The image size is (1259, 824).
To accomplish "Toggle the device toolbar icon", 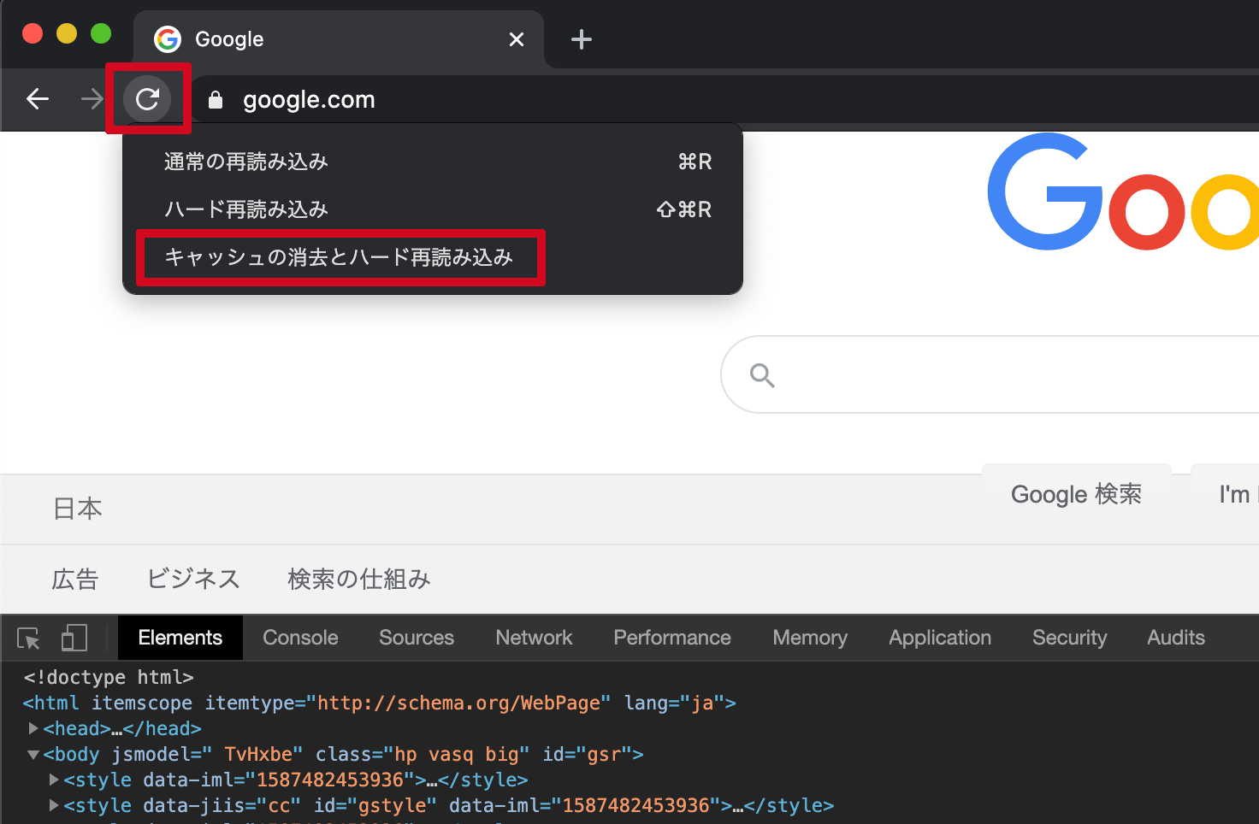I will [x=74, y=639].
